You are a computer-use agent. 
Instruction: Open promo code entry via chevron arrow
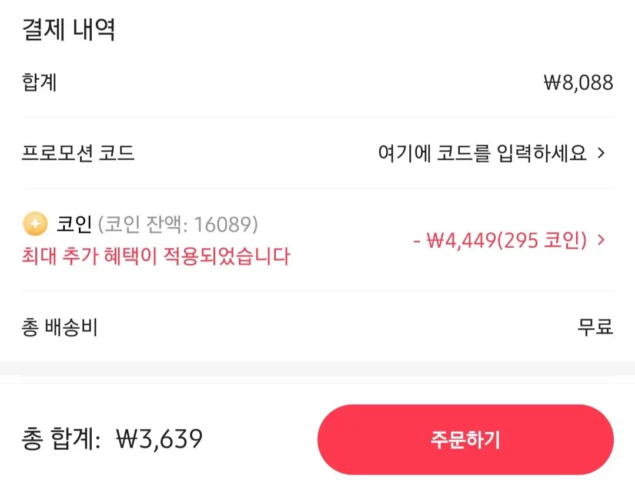click(x=601, y=153)
